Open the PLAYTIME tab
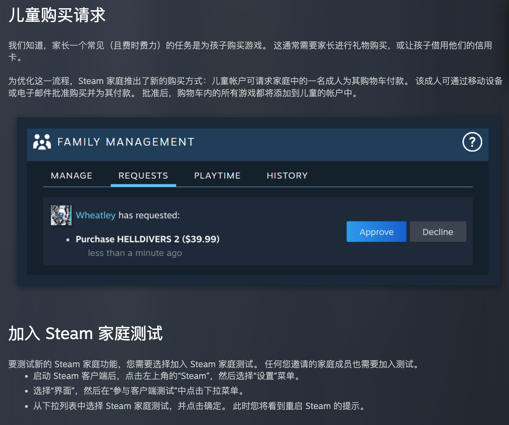 click(217, 176)
